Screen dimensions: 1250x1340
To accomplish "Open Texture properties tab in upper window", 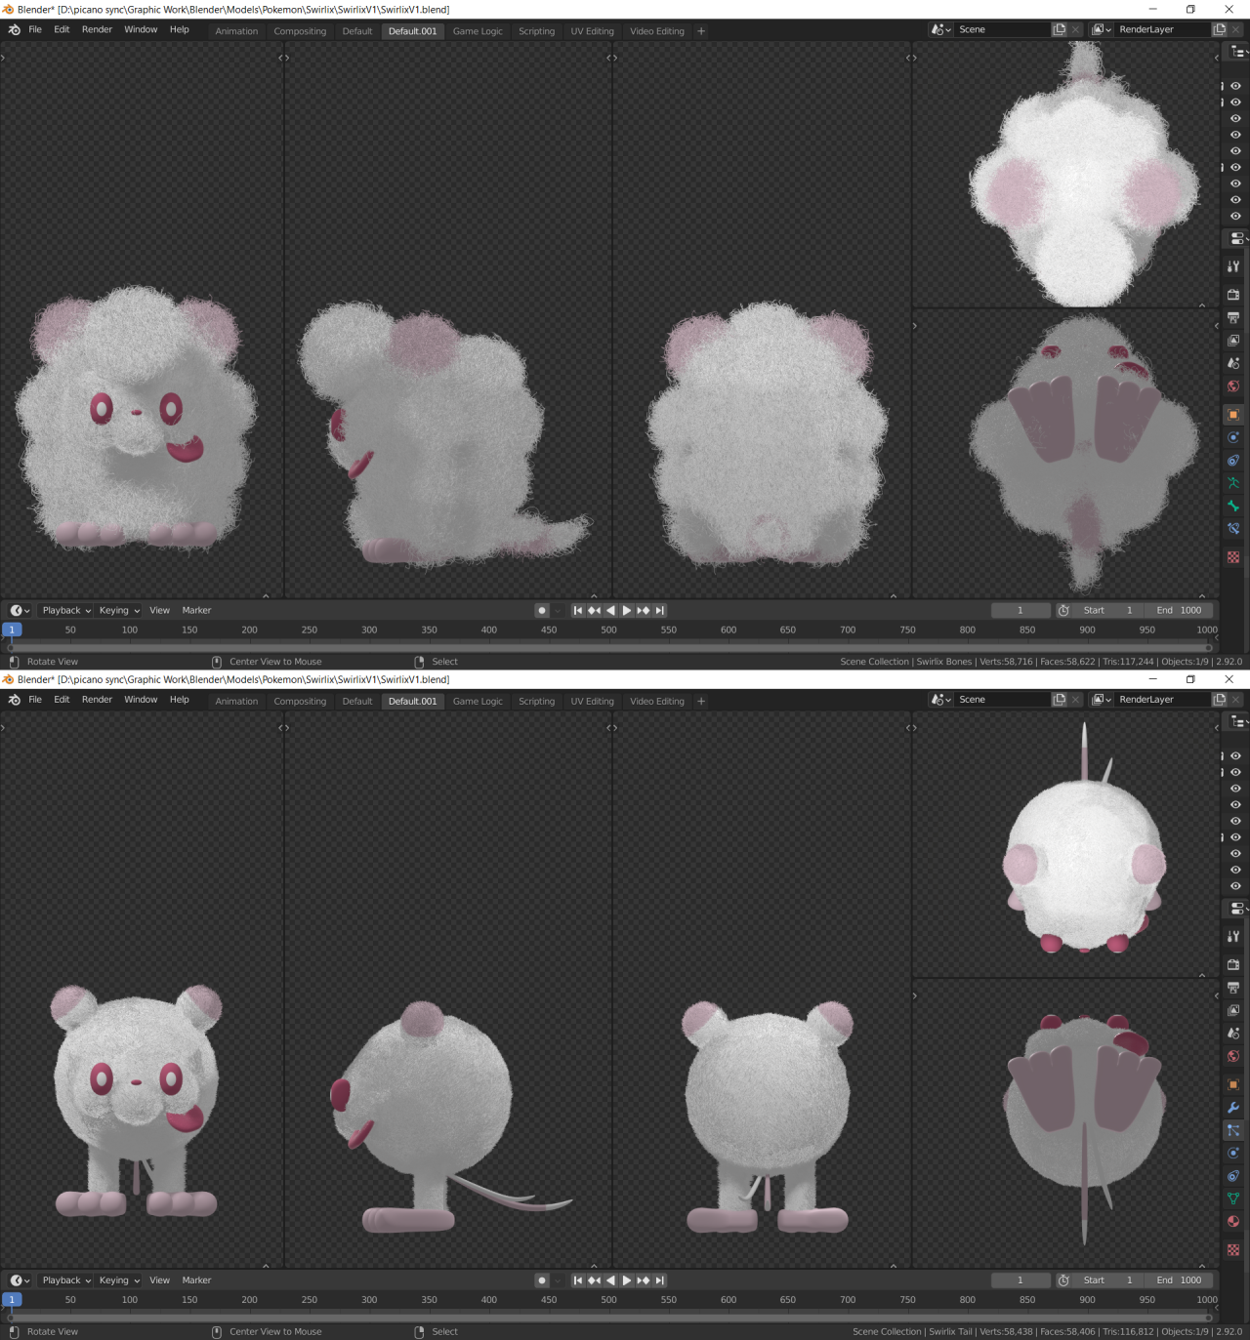I will [x=1233, y=557].
